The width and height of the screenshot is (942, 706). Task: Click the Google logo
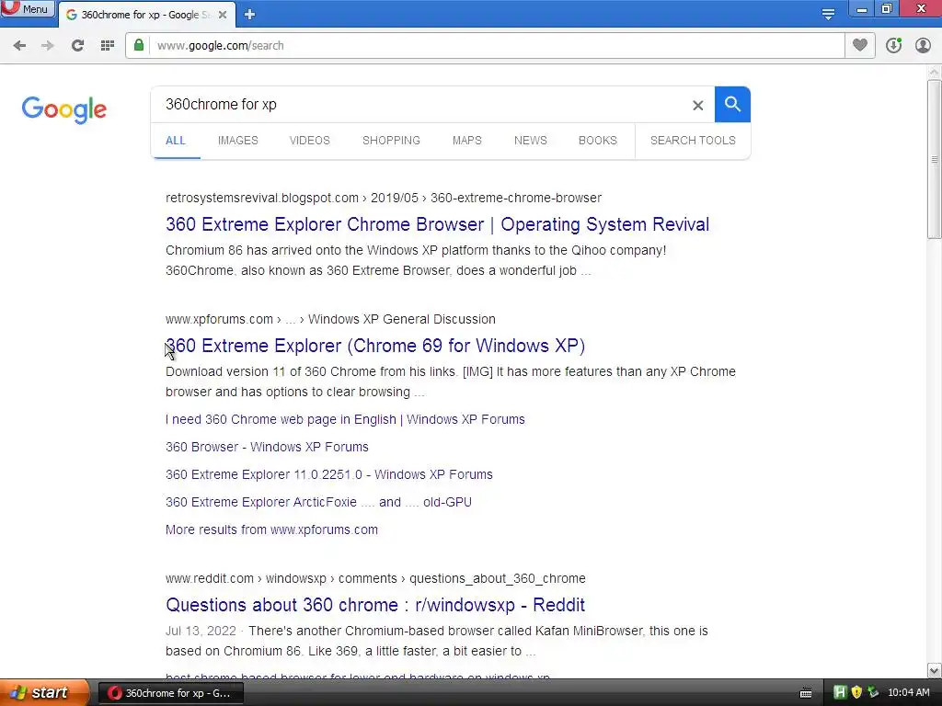tap(64, 109)
